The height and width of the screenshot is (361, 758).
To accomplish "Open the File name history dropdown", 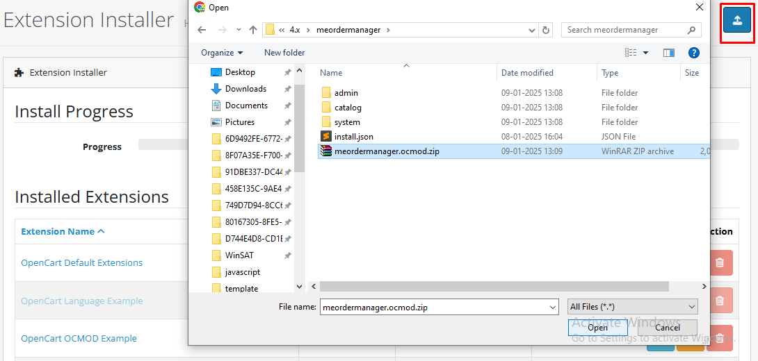I will [553, 307].
